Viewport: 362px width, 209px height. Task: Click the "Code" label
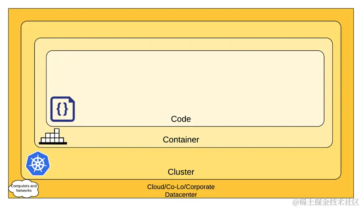click(181, 119)
